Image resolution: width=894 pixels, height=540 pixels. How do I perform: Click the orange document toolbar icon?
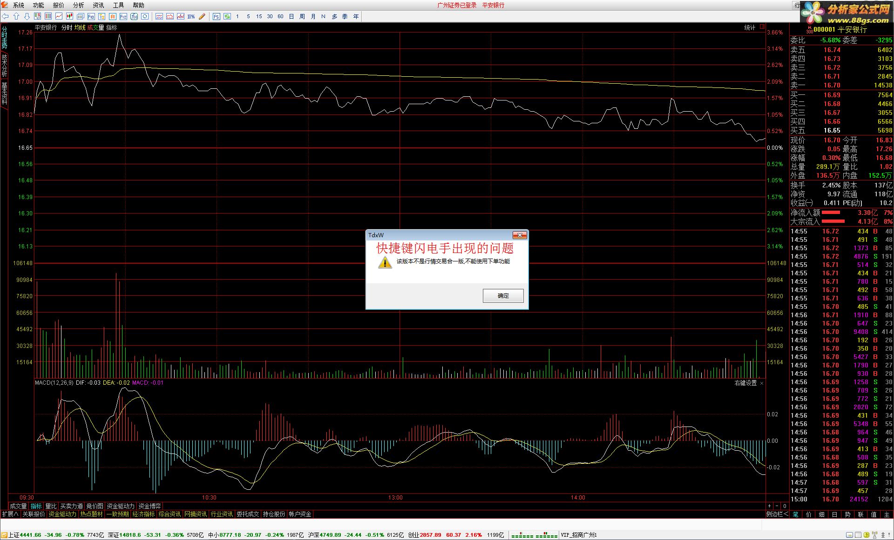point(113,16)
